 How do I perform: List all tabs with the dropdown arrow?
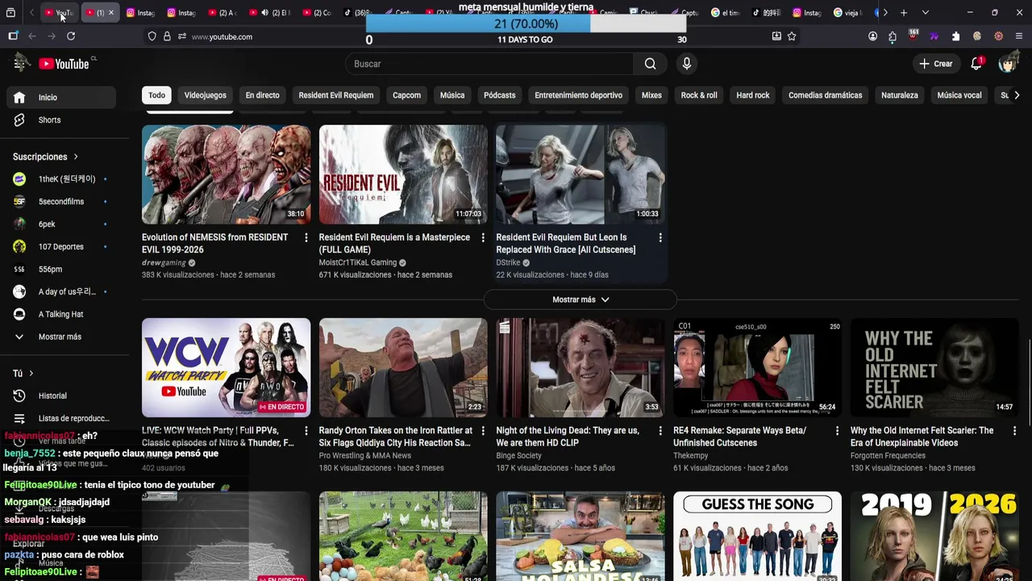point(925,13)
